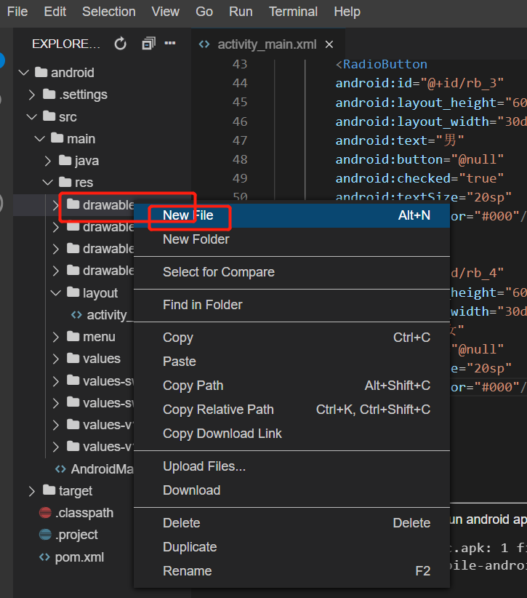Image resolution: width=527 pixels, height=598 pixels.
Task: Collapse the android root folder
Action: point(24,73)
